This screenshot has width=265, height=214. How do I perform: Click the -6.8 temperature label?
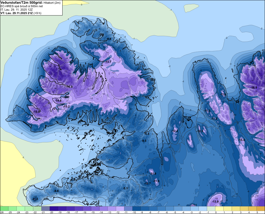point(73,180)
